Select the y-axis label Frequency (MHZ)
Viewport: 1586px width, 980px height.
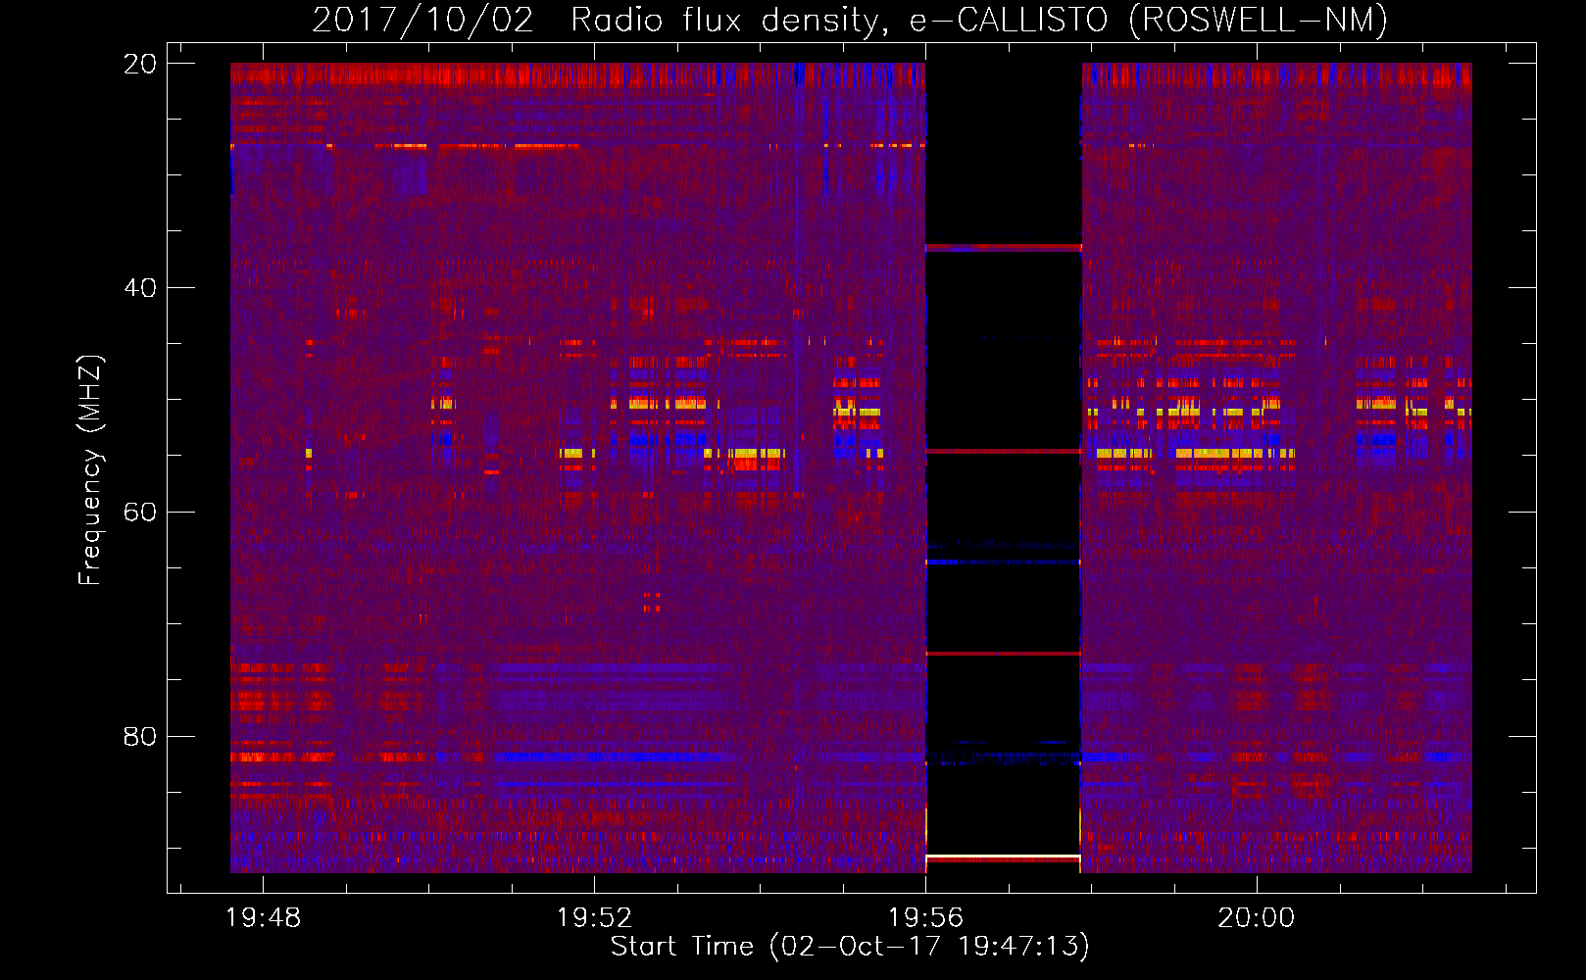[90, 470]
